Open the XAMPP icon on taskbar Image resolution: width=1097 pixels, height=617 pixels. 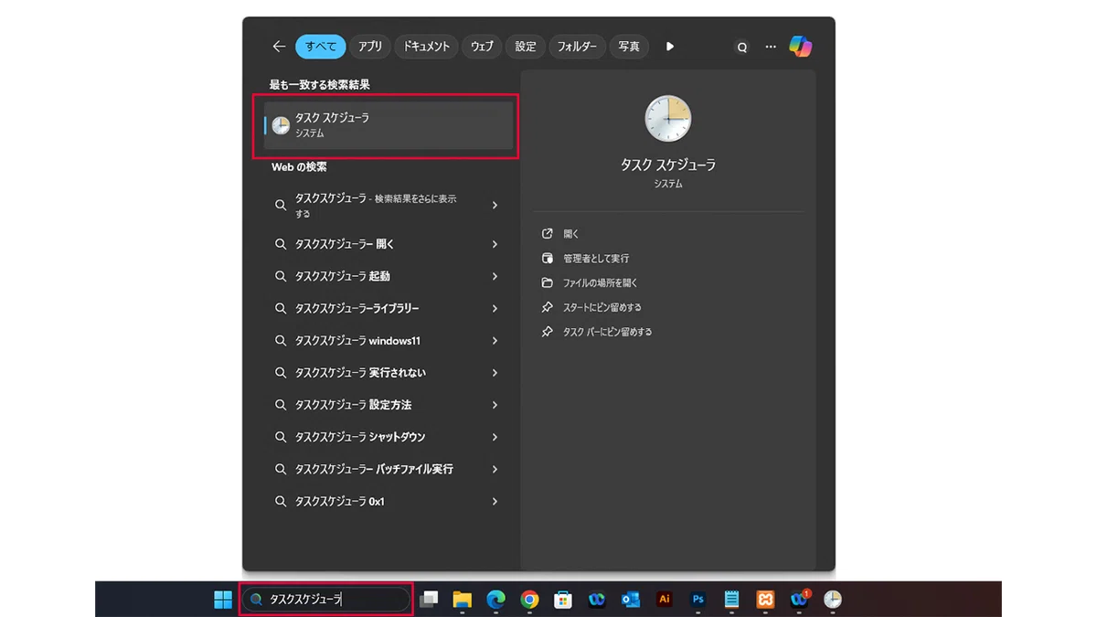click(765, 600)
